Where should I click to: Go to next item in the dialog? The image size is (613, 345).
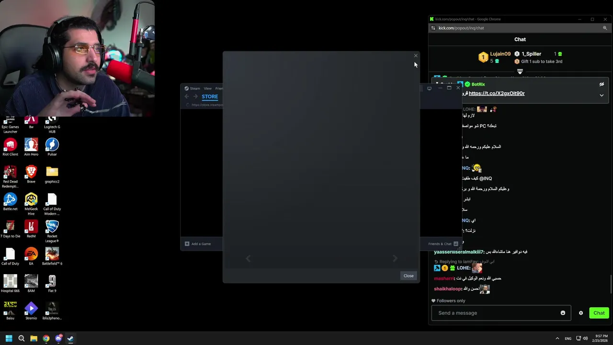click(x=395, y=258)
